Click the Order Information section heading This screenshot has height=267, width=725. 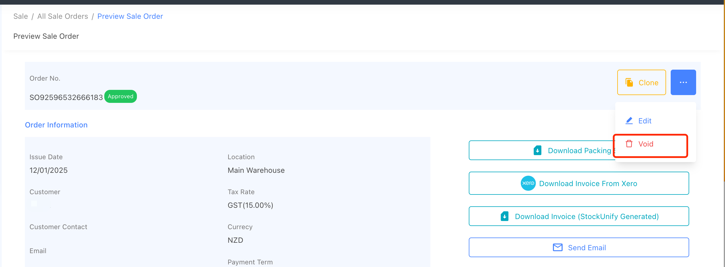(x=56, y=125)
